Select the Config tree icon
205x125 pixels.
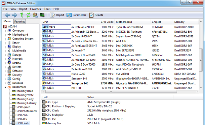9,79
